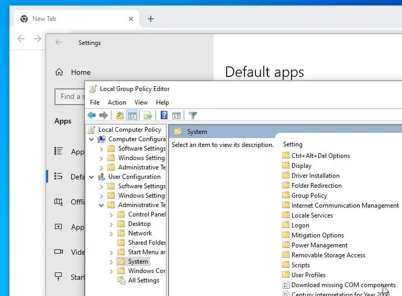Collapse the User Configuration node

[x=91, y=177]
